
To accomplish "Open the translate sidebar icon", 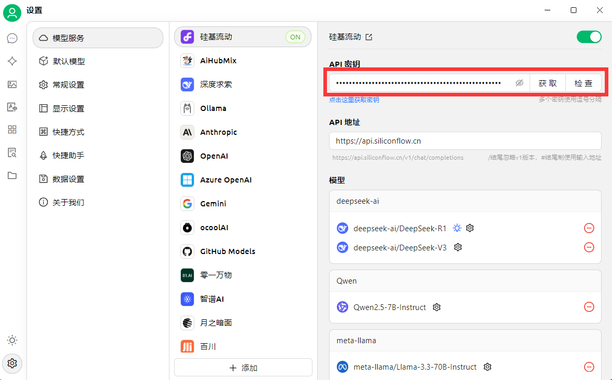I will point(12,107).
